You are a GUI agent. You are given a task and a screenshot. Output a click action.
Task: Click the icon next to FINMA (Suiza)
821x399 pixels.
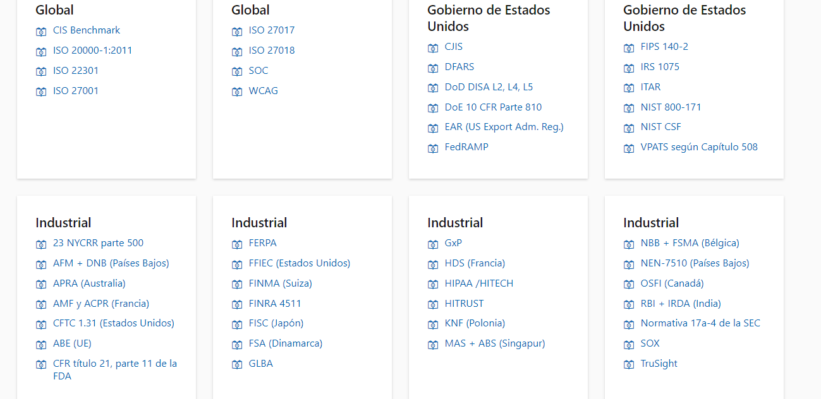237,285
